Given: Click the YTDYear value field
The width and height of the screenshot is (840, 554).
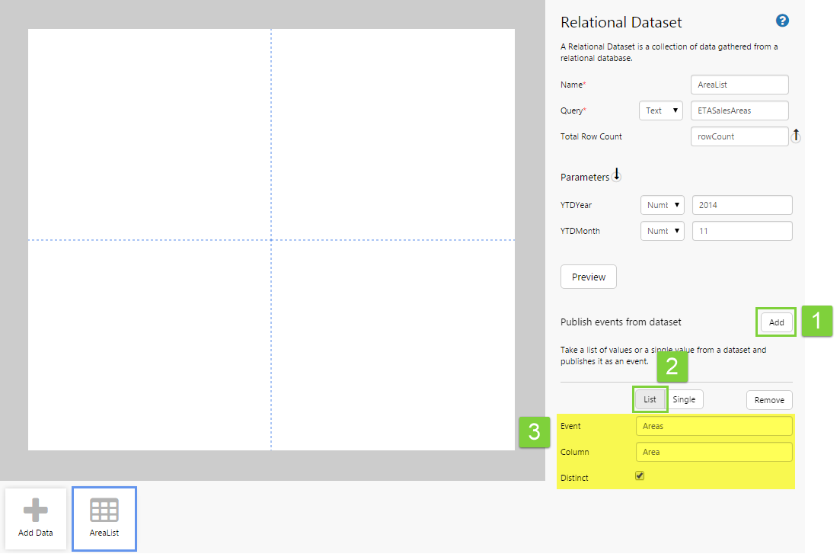Looking at the screenshot, I should click(742, 205).
